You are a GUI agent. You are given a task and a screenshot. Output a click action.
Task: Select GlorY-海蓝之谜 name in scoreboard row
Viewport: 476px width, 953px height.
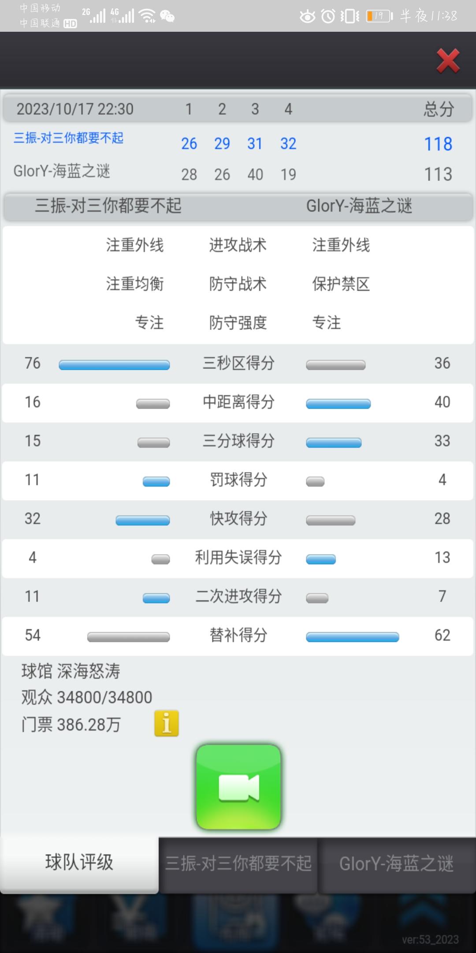[62, 171]
